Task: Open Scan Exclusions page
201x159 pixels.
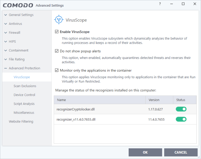Action: pos(25,86)
